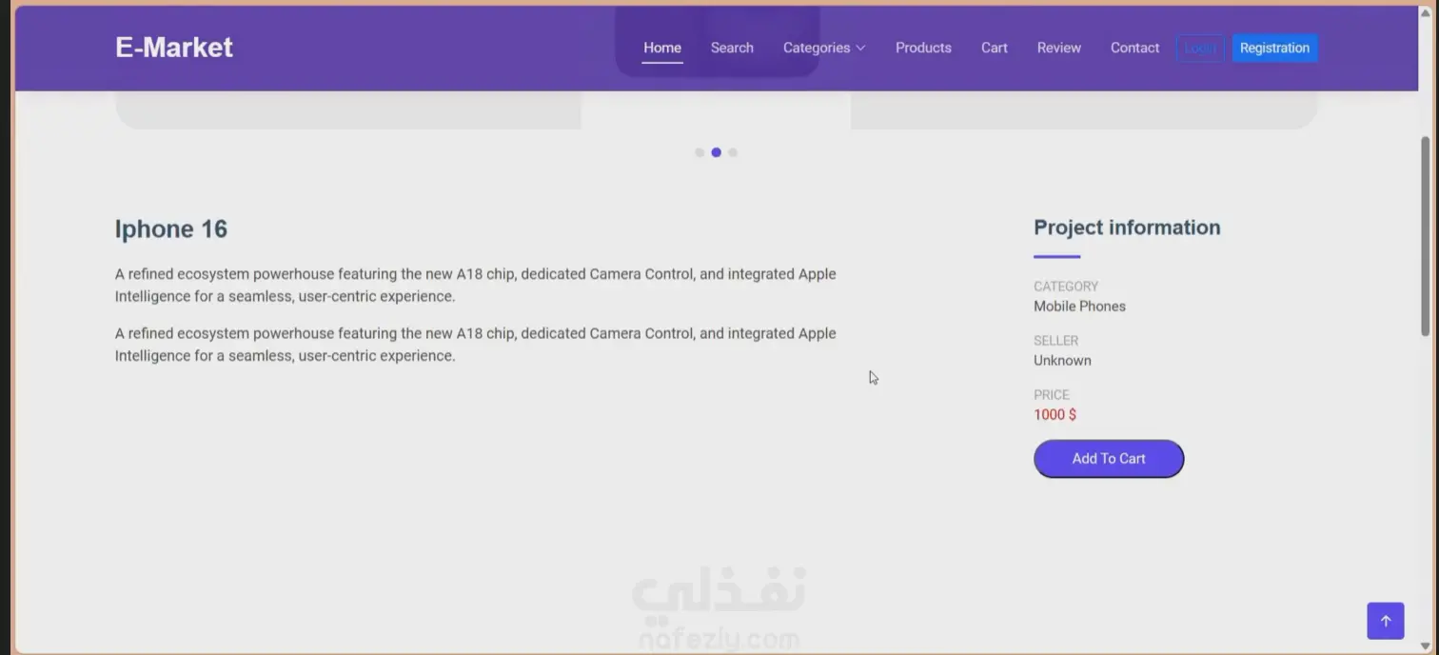Click the Unknown seller value
This screenshot has width=1439, height=655.
point(1062,361)
